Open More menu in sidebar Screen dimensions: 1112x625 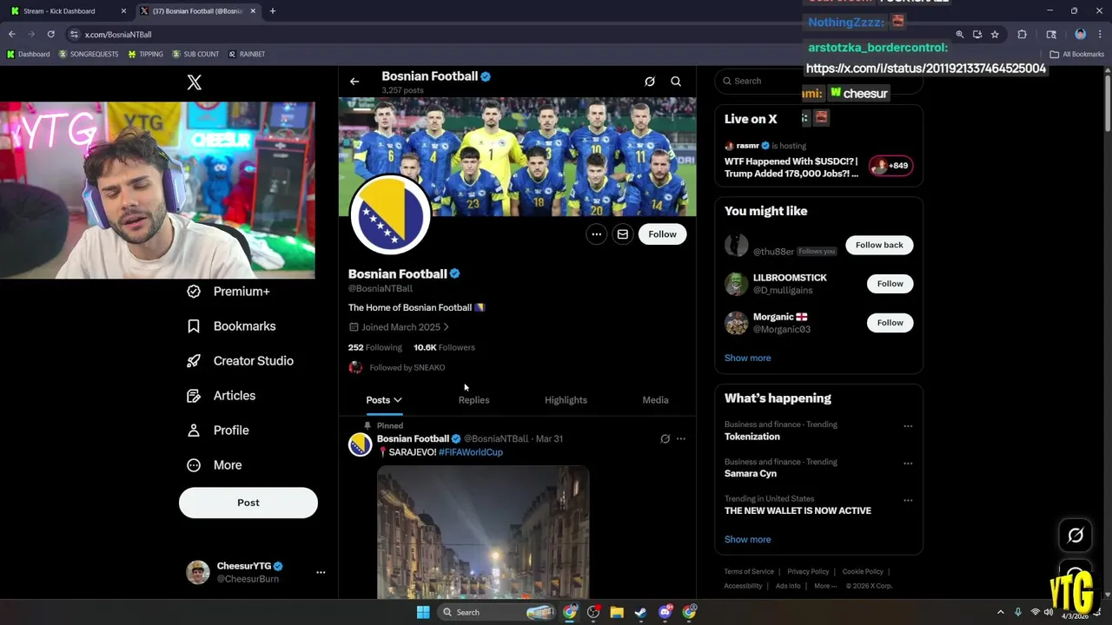(215, 465)
